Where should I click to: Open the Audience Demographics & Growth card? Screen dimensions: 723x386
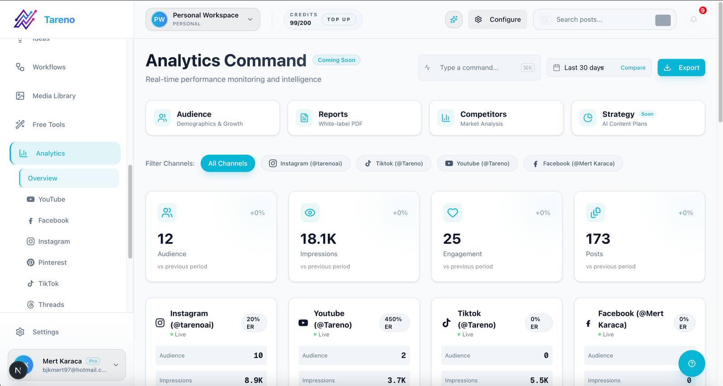click(212, 118)
